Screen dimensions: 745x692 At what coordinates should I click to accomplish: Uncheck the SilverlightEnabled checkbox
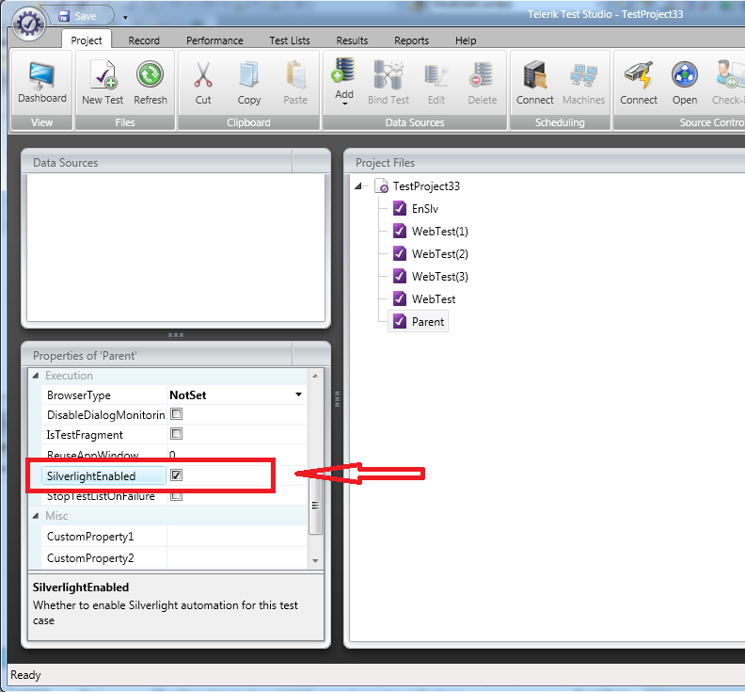[x=176, y=475]
